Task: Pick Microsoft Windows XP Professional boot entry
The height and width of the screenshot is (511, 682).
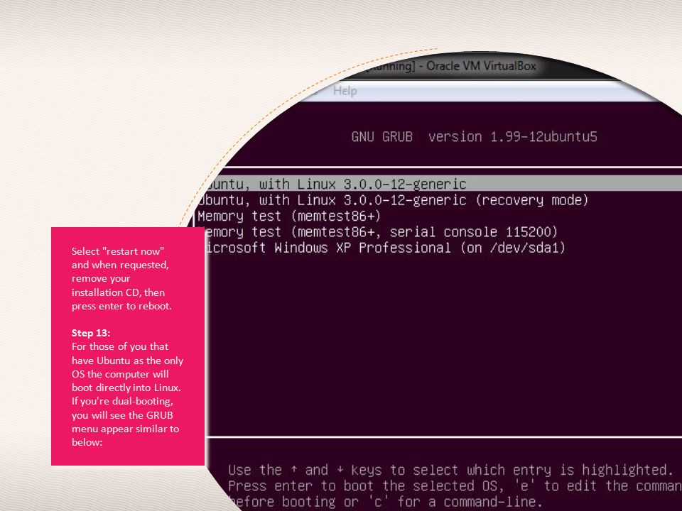Action: coord(384,248)
